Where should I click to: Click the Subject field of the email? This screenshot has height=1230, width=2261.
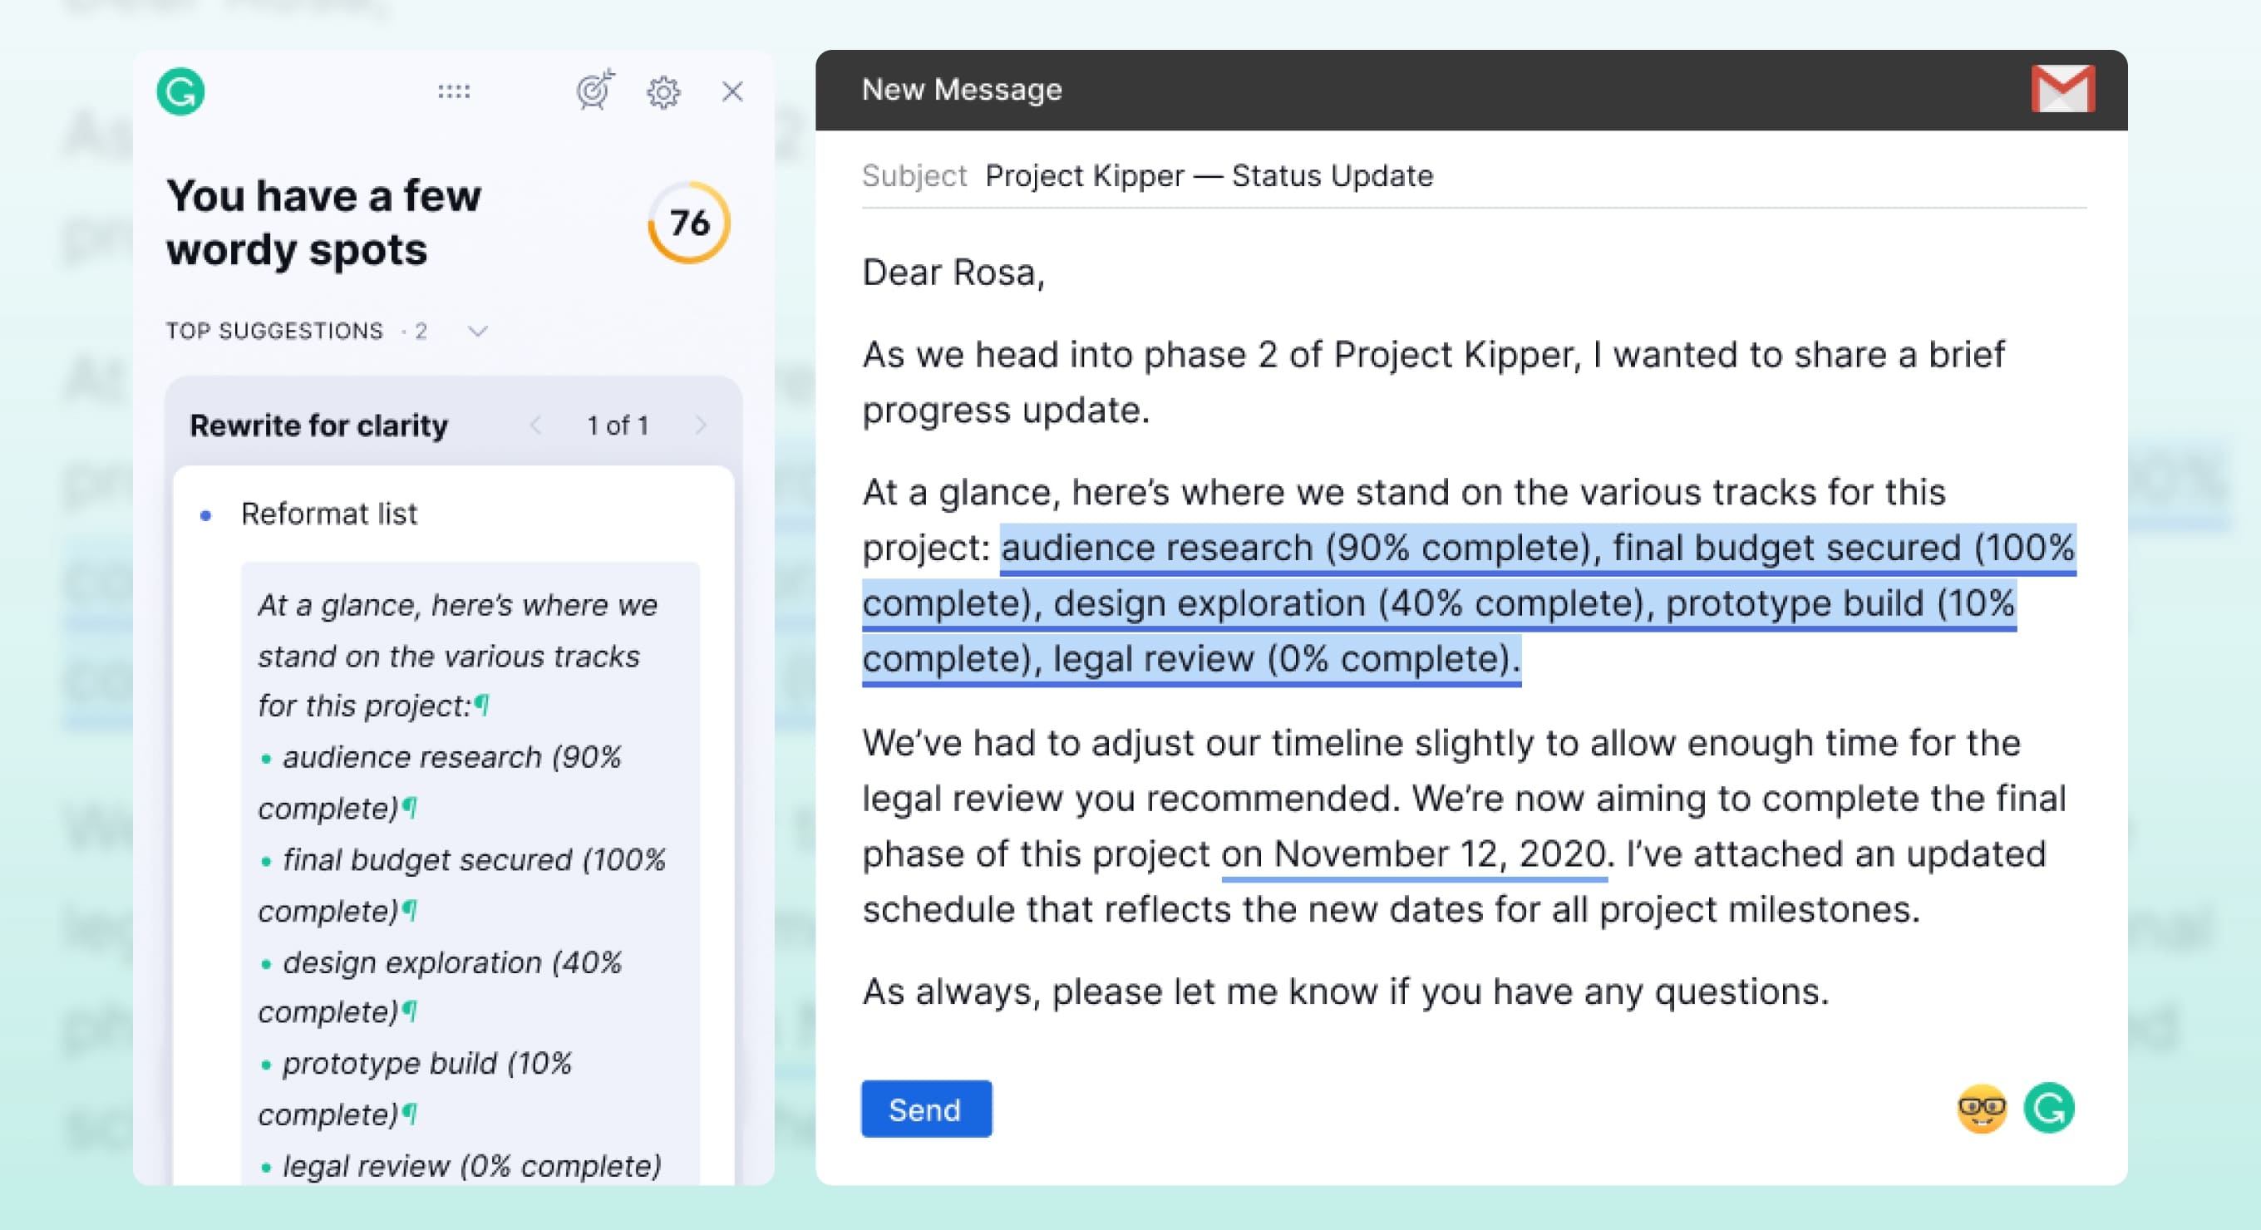pos(1208,175)
